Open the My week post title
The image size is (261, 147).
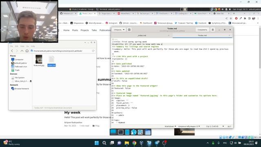72,113
